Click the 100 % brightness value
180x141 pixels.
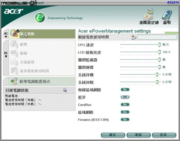[166, 52]
